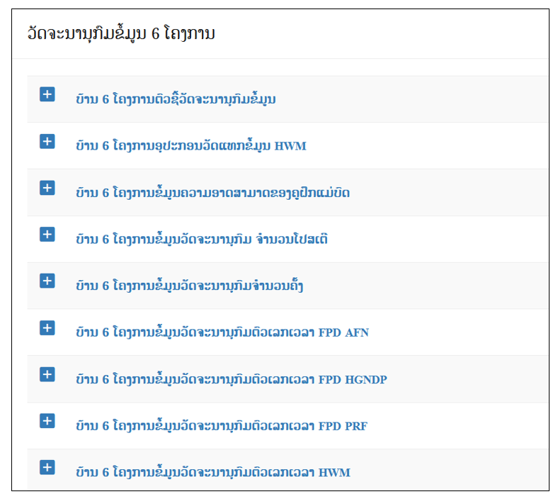Click the fifth row's title link
Image resolution: width=558 pixels, height=499 pixels.
click(189, 286)
